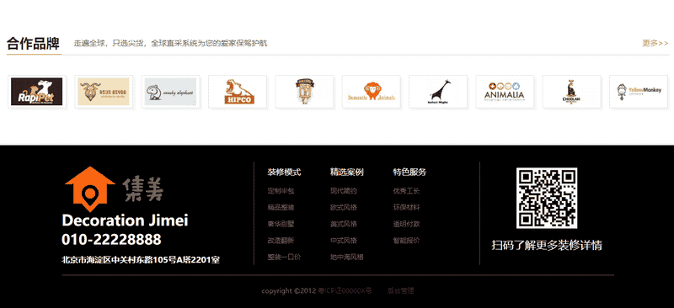Select the Domestic Animals lion logo
Viewport: 674px width, 308px height.
tap(372, 92)
